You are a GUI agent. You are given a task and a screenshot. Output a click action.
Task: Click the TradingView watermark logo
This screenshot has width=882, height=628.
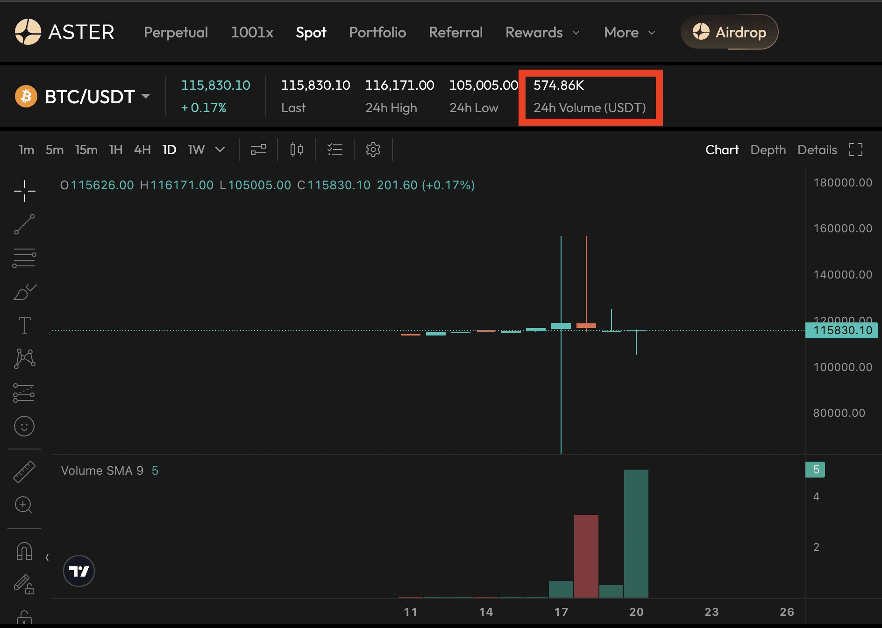(79, 571)
